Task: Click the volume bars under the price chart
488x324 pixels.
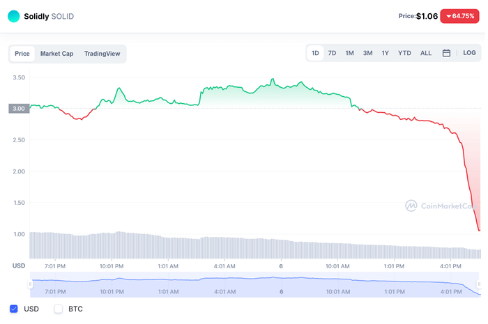Action: click(x=255, y=247)
